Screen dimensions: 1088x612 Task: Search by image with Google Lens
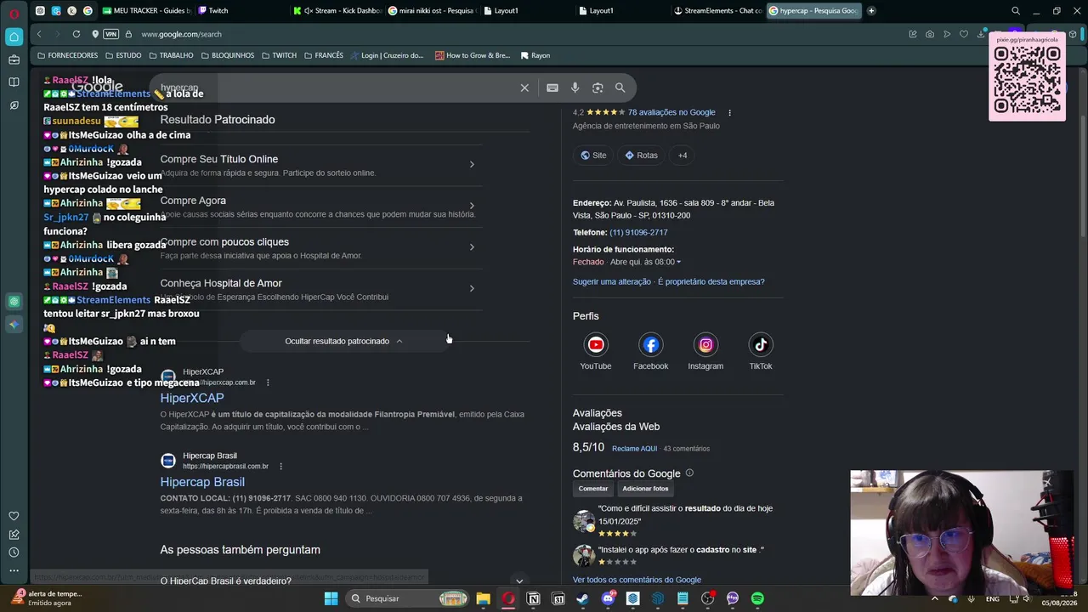pyautogui.click(x=598, y=88)
